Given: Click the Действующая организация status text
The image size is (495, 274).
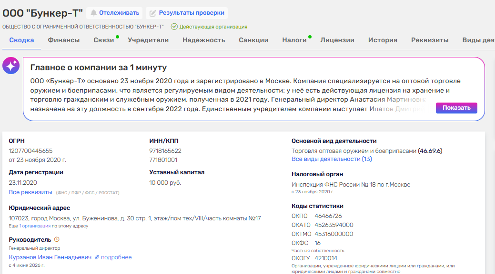Looking at the screenshot, I should [213, 27].
